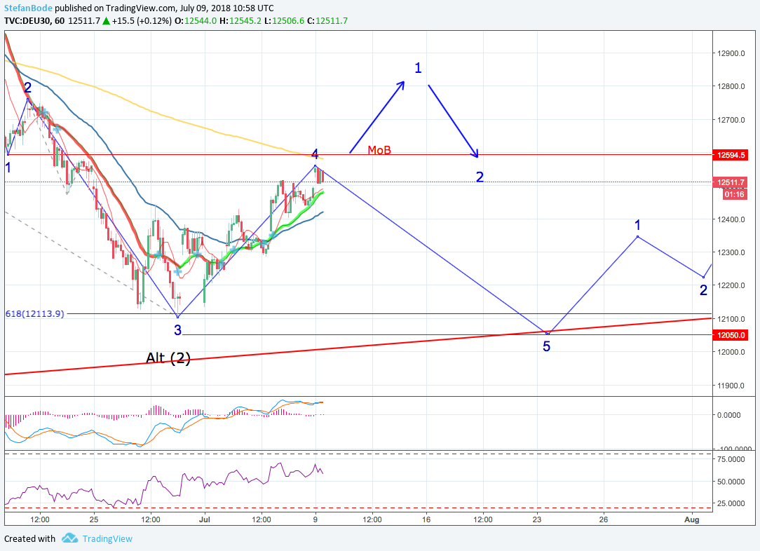This screenshot has height=551, width=760.
Task: Click the high value H:12545.2
Action: [x=240, y=21]
